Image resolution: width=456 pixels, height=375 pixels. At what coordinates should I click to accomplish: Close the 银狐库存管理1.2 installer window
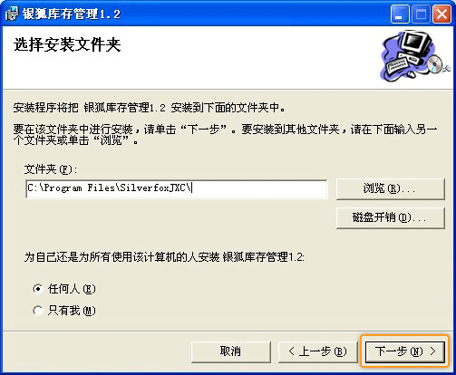pos(441,14)
